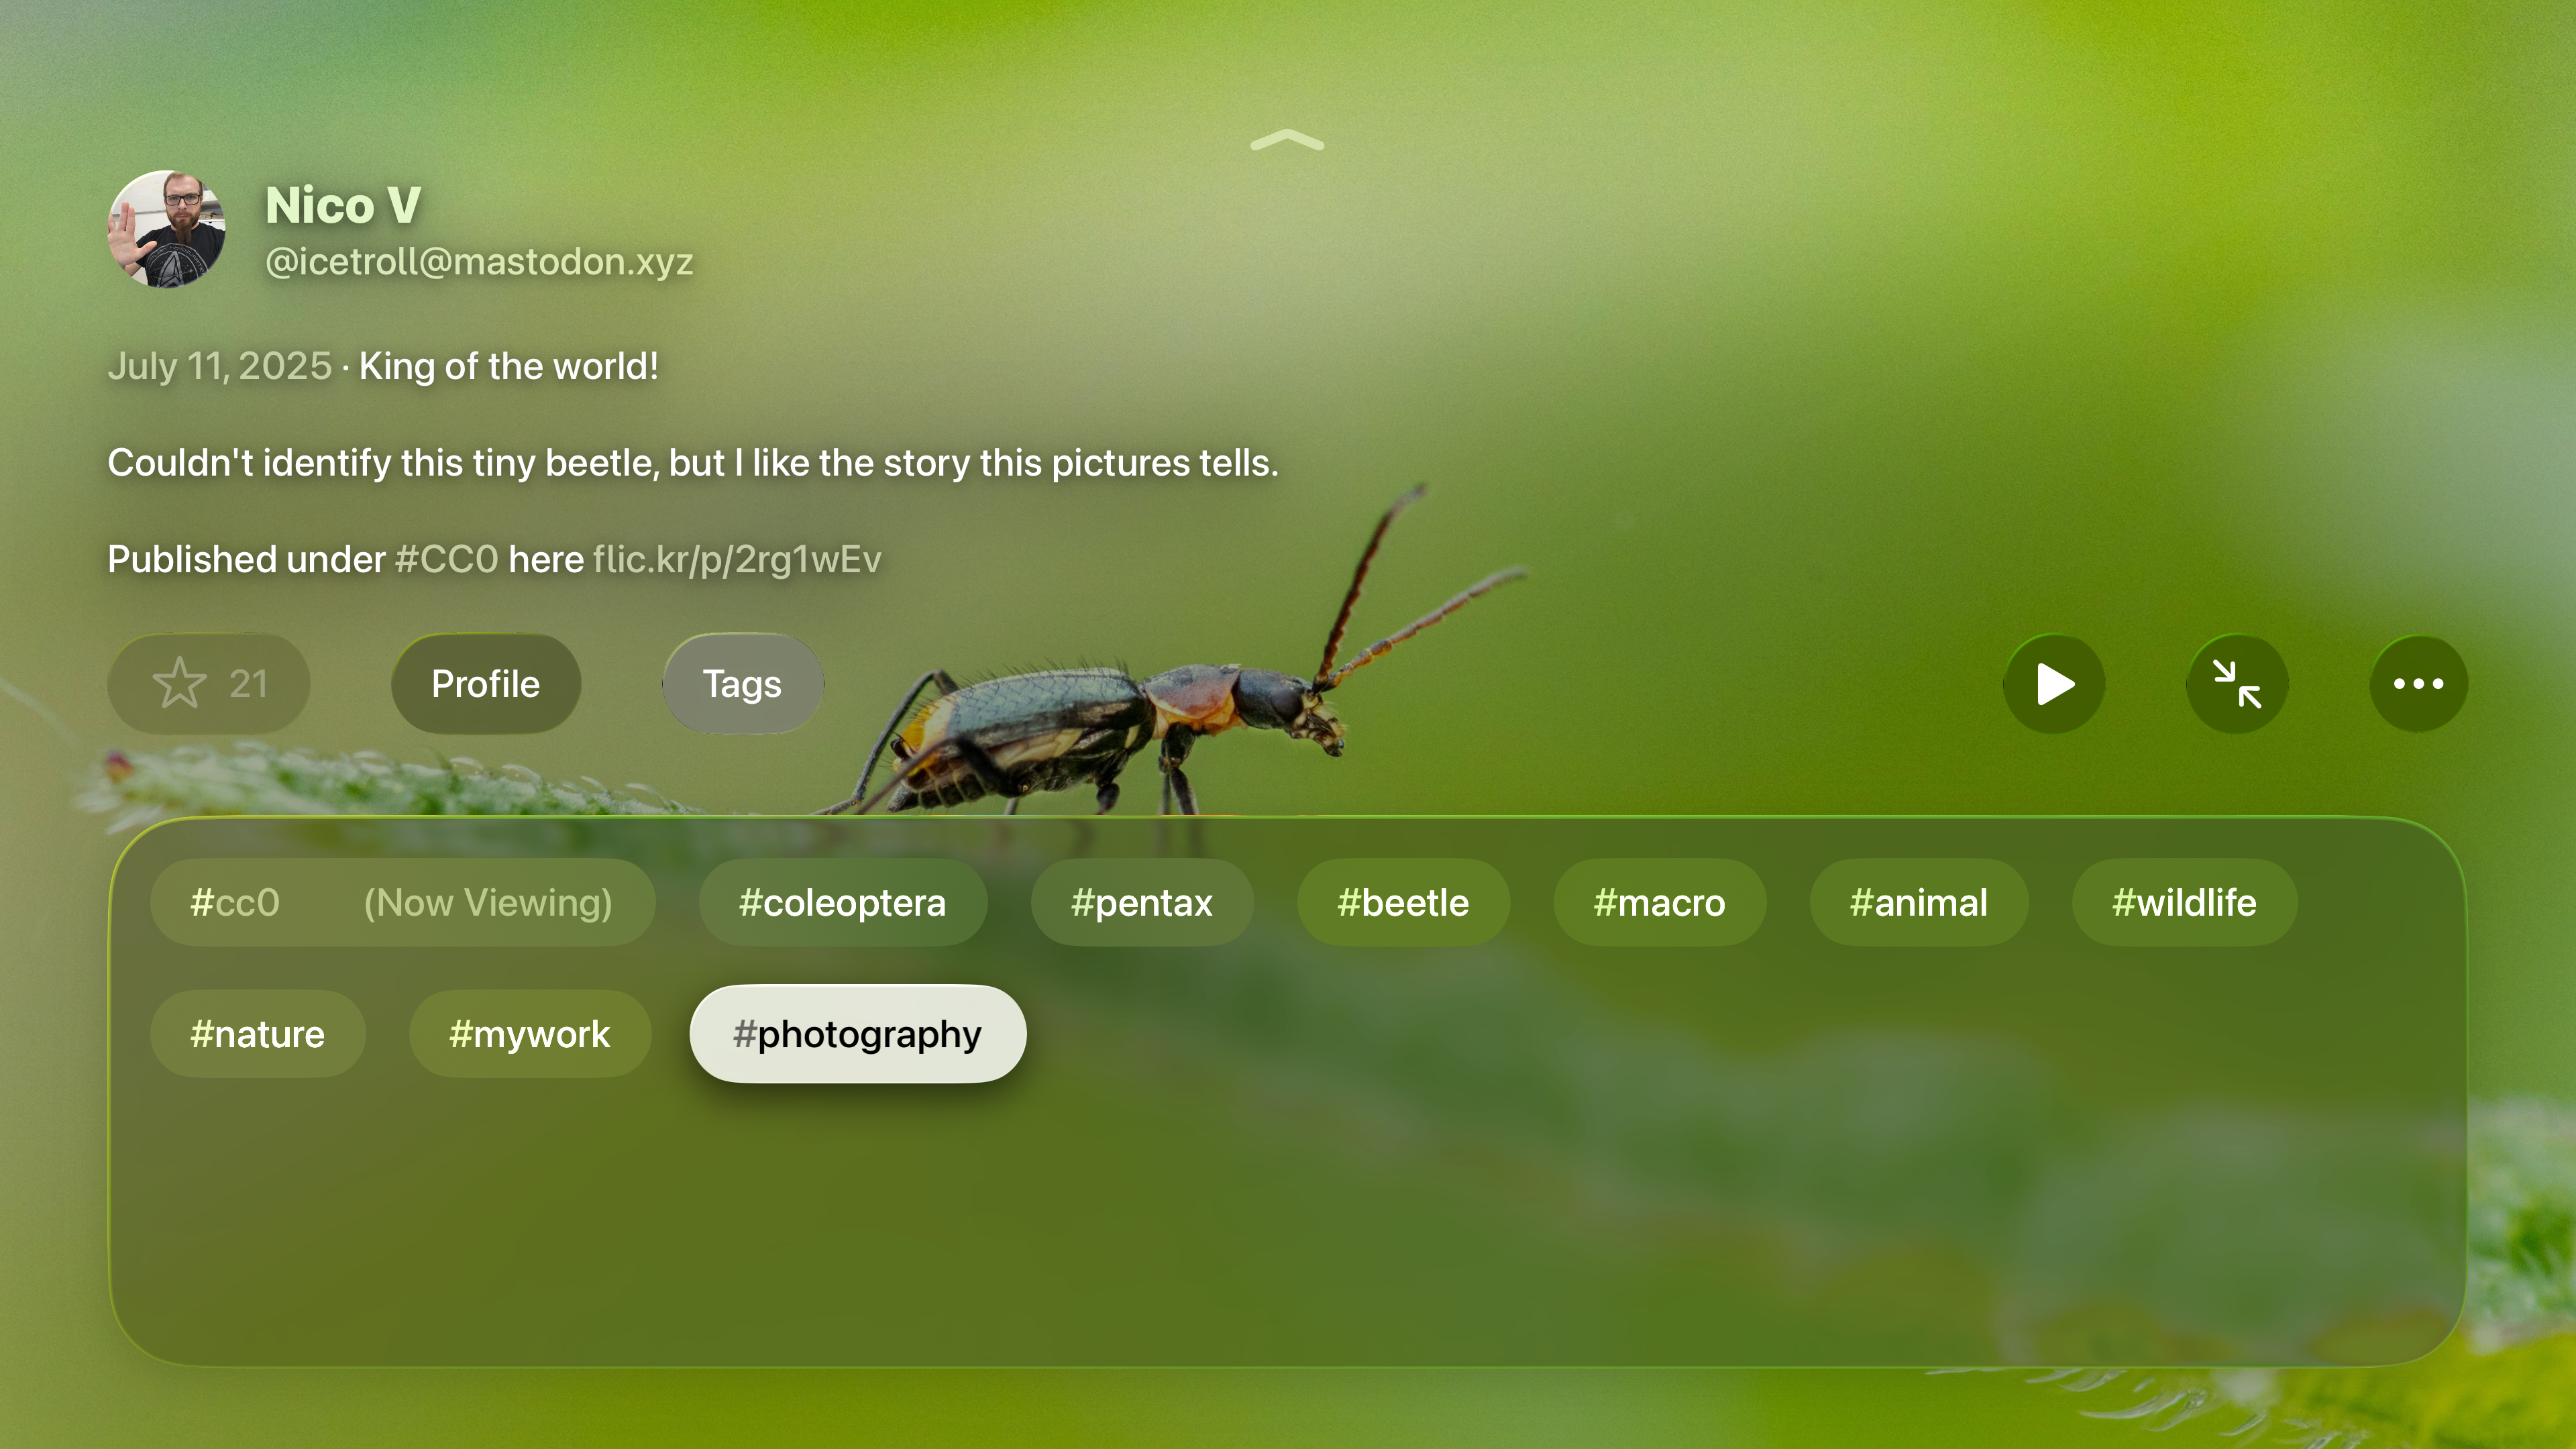Click the upward chevron at the top
The height and width of the screenshot is (1449, 2576).
coord(1287,141)
